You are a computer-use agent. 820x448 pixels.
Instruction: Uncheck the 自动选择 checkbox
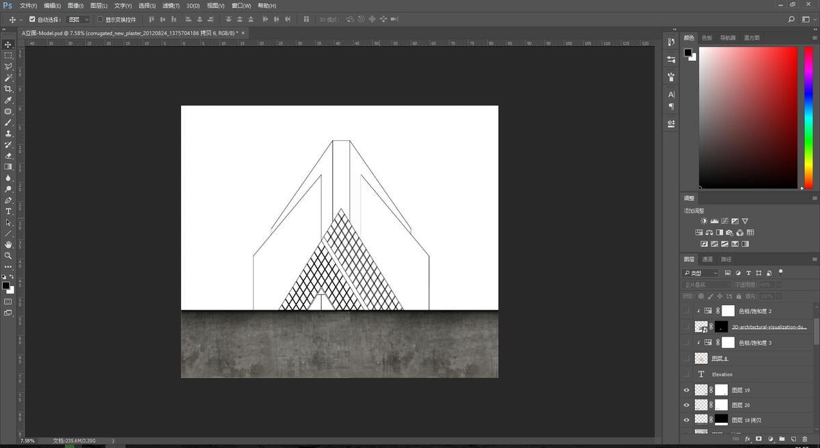pyautogui.click(x=32, y=20)
